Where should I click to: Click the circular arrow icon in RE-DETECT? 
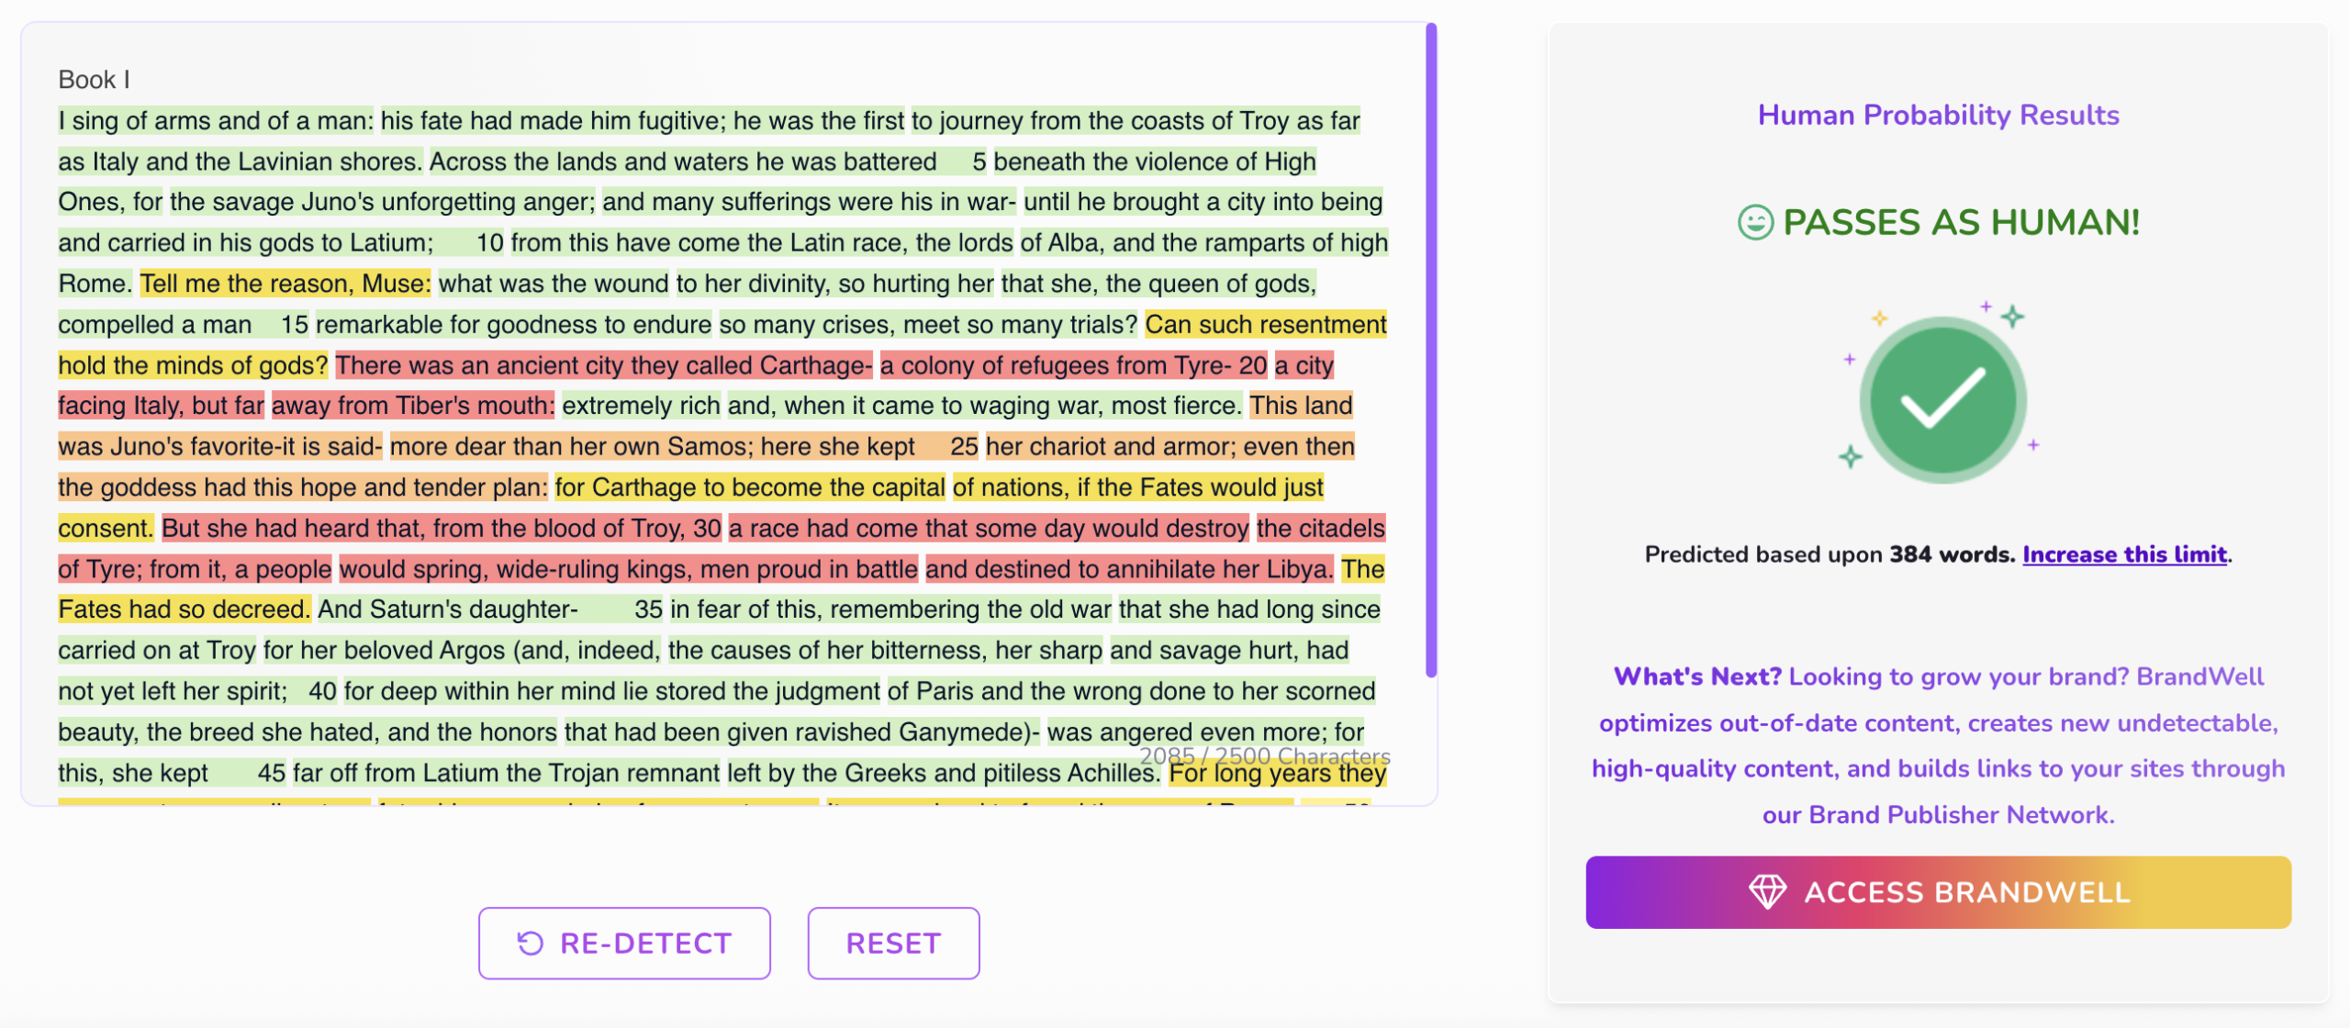[531, 943]
